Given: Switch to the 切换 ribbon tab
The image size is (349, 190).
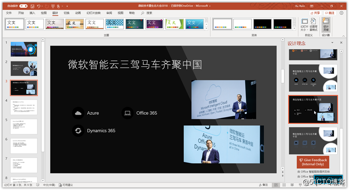Looking at the screenshot, I should (66, 13).
